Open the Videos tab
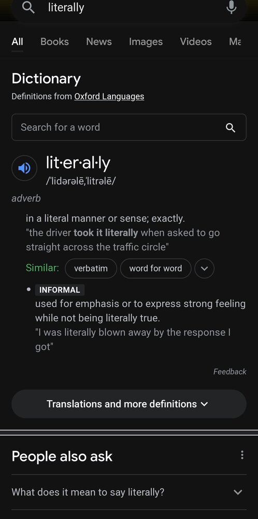This screenshot has height=519, width=258. [195, 42]
